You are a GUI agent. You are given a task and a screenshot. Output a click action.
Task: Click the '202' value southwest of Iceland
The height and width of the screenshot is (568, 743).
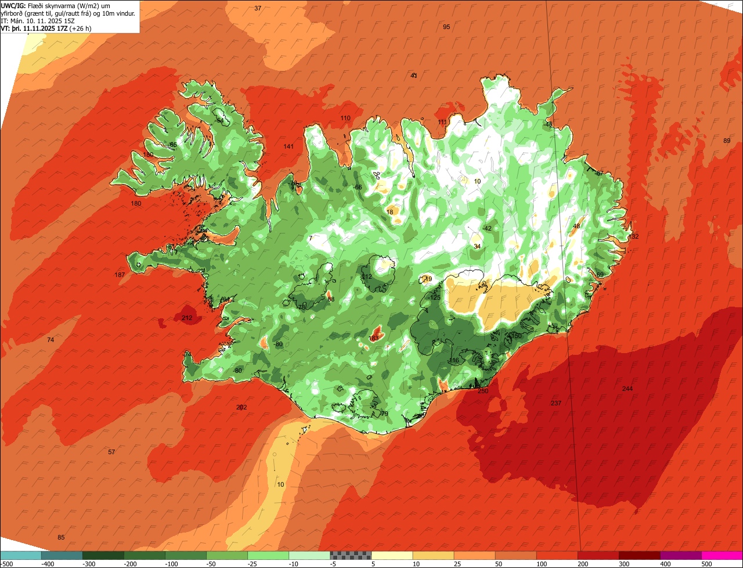tap(241, 407)
